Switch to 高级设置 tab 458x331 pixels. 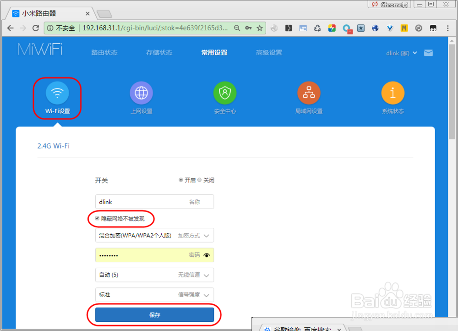click(269, 53)
